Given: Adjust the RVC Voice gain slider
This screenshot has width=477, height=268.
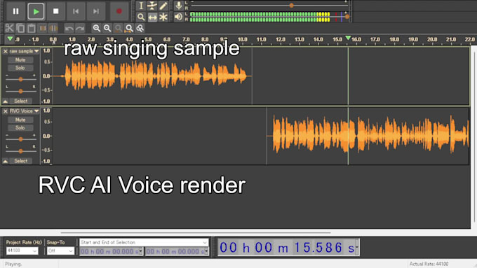Looking at the screenshot, I should point(20,139).
